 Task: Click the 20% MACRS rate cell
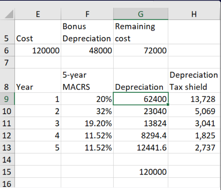[x=87, y=99]
